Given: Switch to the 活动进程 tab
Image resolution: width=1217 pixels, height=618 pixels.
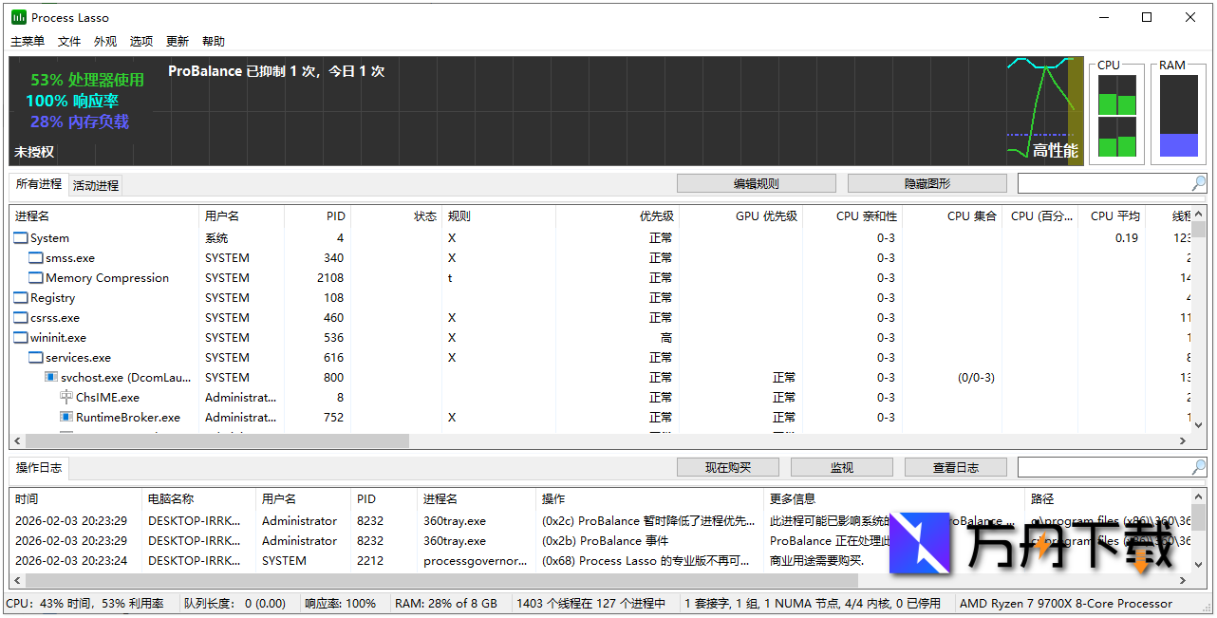Looking at the screenshot, I should click(94, 184).
